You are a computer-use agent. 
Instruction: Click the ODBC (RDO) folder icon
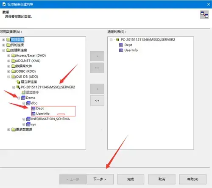click(x=14, y=71)
